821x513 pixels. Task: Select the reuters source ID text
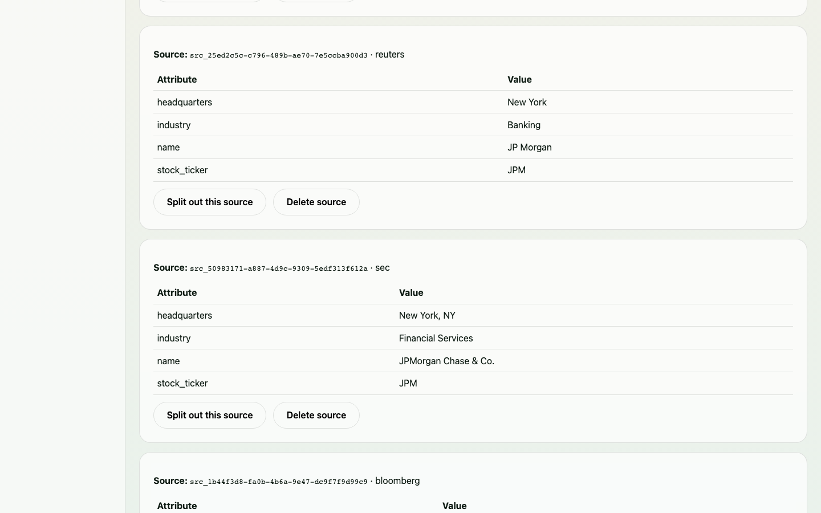pos(279,55)
